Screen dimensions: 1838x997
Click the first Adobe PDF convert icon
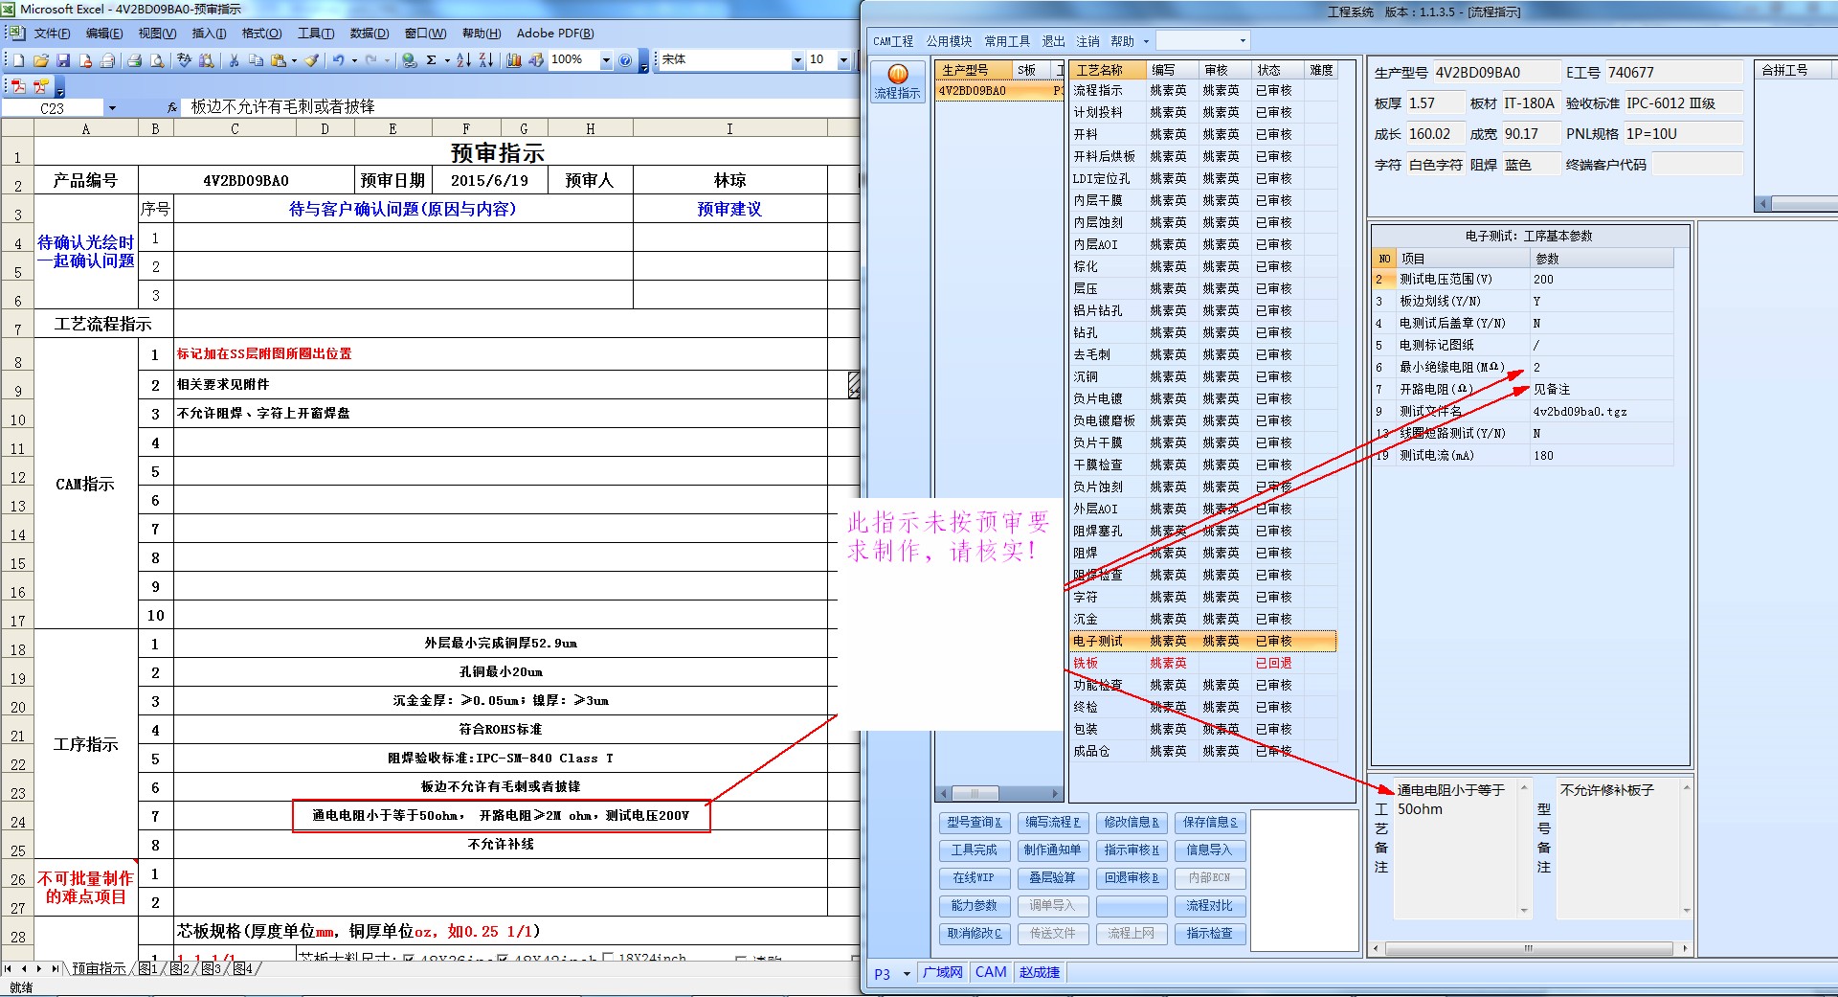coord(18,86)
